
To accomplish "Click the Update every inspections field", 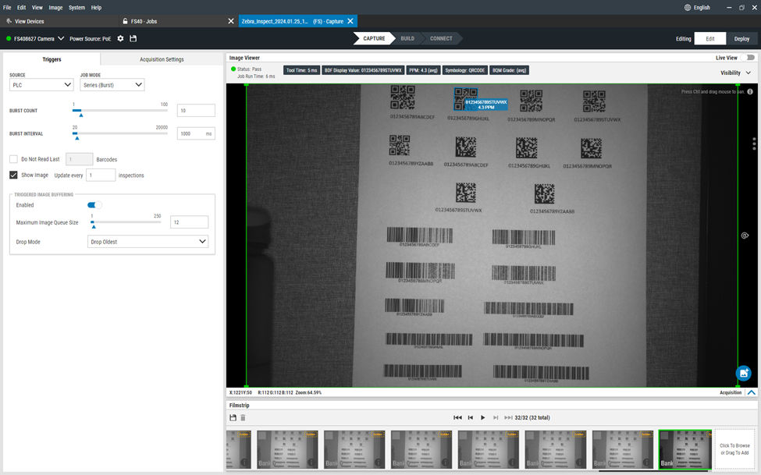I will click(101, 175).
